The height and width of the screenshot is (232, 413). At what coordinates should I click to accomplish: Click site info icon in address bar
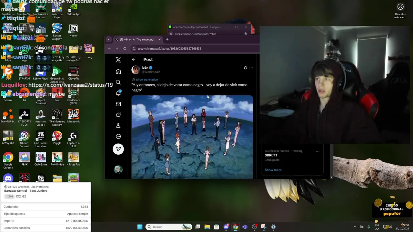pos(134,49)
